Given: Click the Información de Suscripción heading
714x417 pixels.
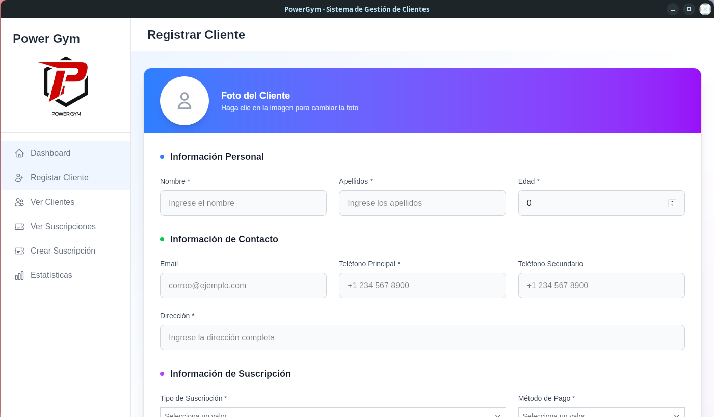Looking at the screenshot, I should pyautogui.click(x=230, y=374).
